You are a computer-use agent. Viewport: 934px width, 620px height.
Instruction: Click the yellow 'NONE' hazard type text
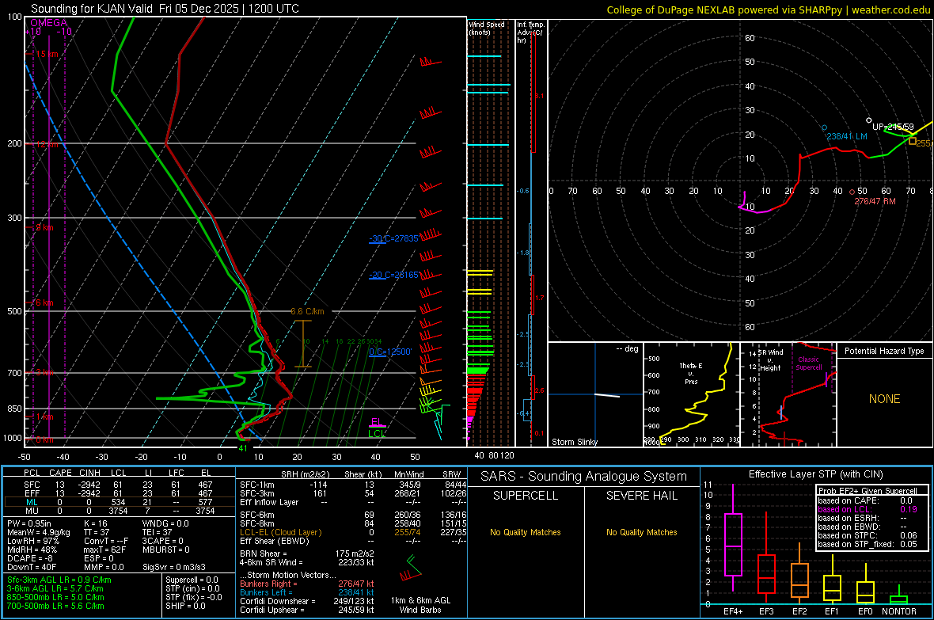884,399
